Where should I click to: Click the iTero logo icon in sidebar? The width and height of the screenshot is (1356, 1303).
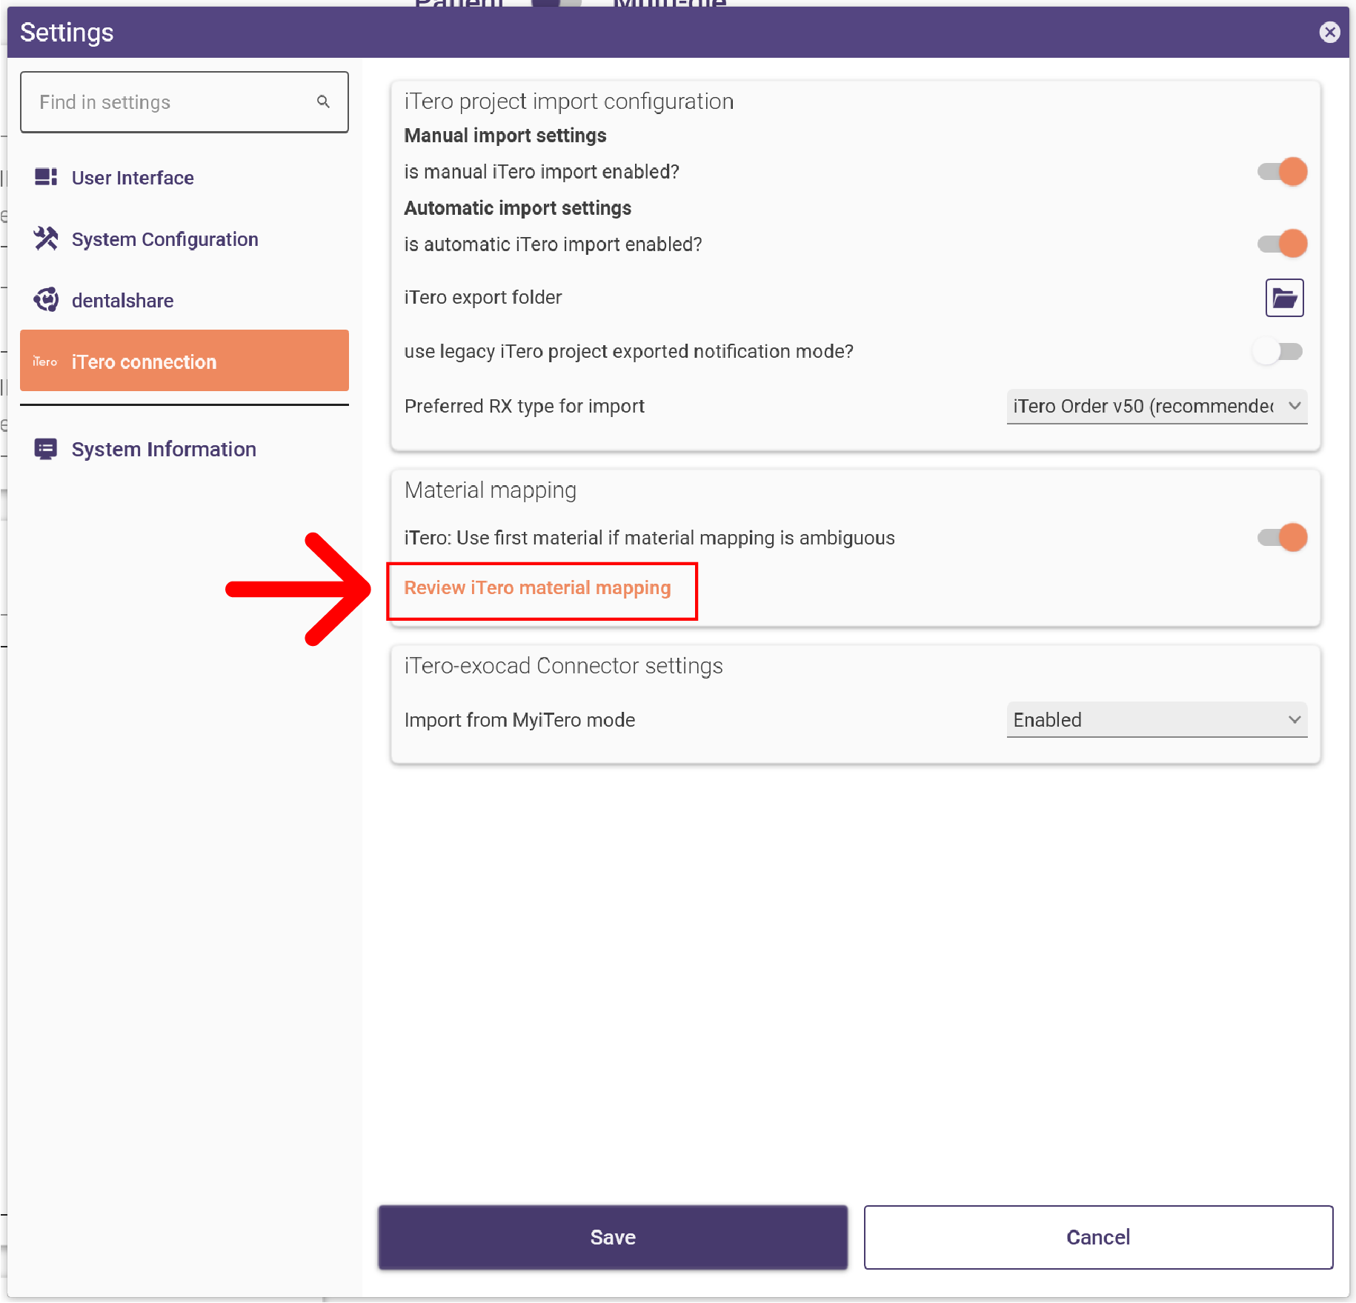tap(45, 361)
